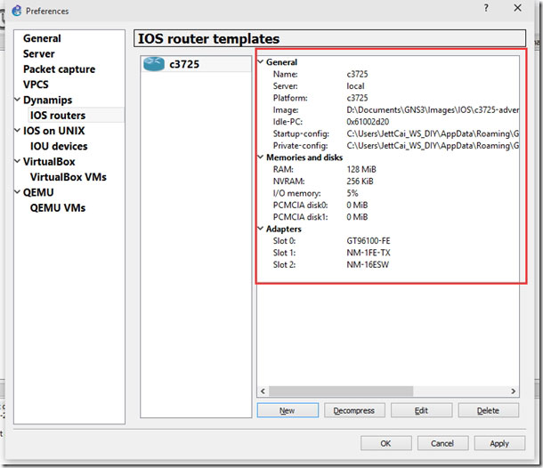
Task: Click the New template button
Action: click(288, 410)
